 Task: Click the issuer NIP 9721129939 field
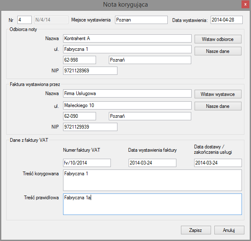[90, 126]
